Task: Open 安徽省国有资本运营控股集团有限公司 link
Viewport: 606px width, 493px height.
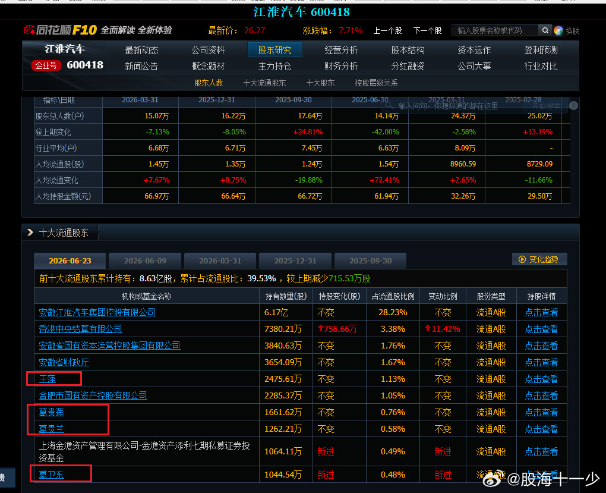Action: [x=109, y=346]
